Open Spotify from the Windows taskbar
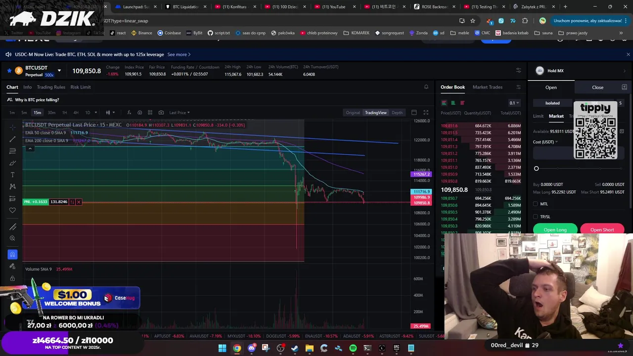Image resolution: width=633 pixels, height=356 pixels. (353, 348)
